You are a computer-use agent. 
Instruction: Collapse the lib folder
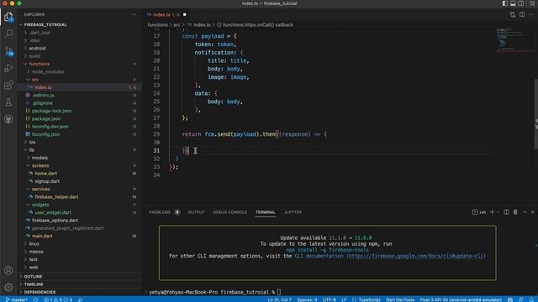pyautogui.click(x=32, y=150)
